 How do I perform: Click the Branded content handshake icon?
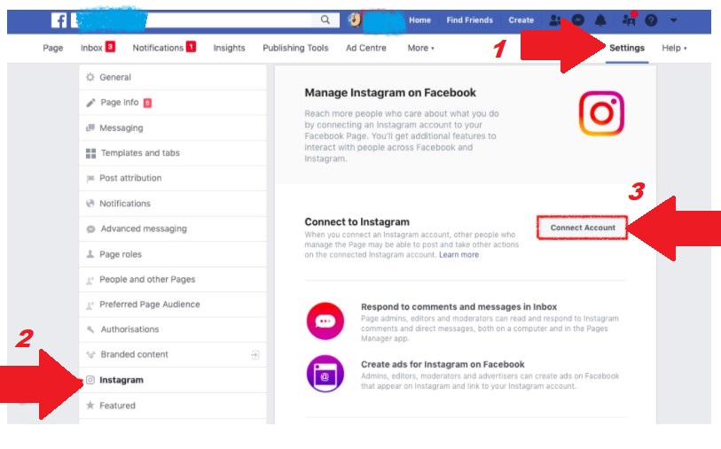90,354
